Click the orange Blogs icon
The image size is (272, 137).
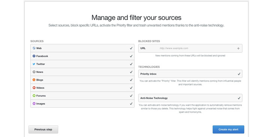[x=34, y=80]
